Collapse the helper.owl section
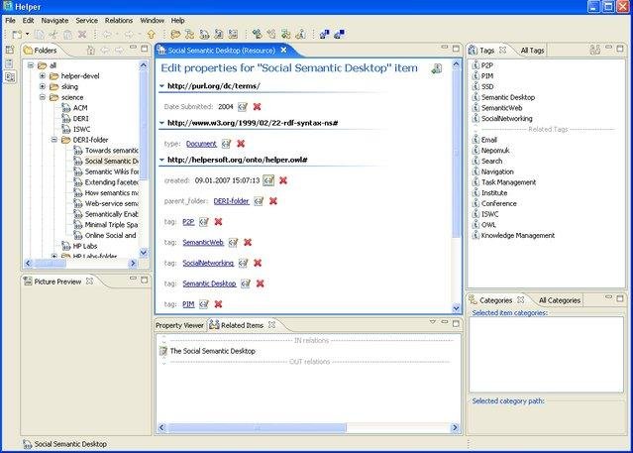 click(x=161, y=160)
